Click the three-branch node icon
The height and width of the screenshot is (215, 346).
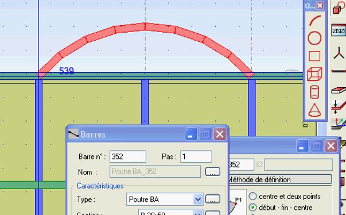[x=339, y=53]
